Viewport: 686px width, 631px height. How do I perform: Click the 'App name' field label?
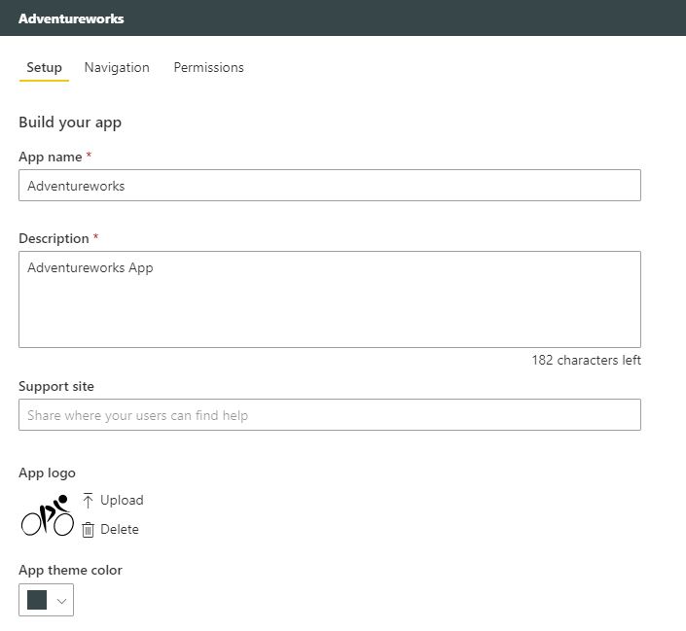[x=51, y=157]
